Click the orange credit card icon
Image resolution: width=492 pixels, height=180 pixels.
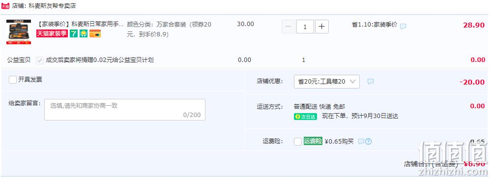tap(95, 33)
